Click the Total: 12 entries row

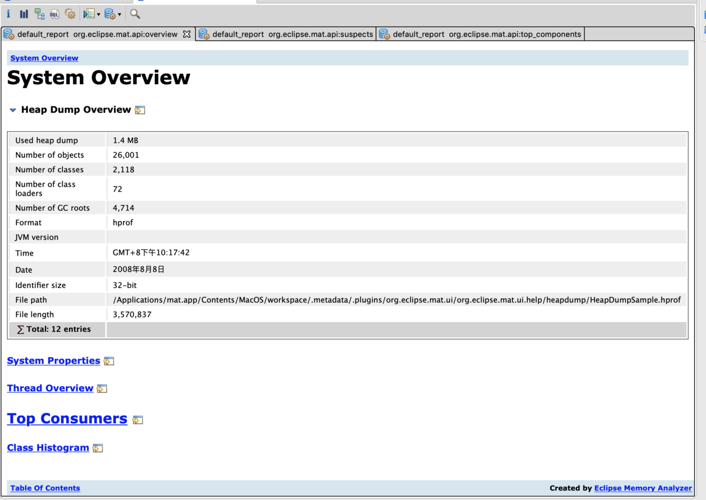point(347,329)
